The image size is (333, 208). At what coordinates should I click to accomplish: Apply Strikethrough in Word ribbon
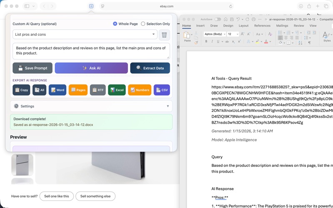(227, 42)
